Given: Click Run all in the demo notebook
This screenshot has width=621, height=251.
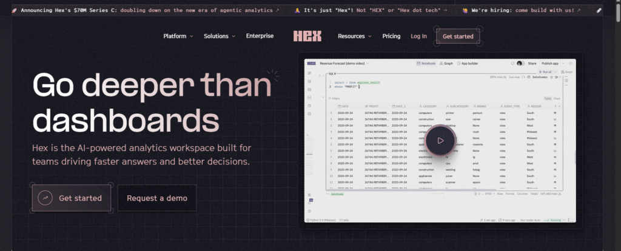Looking at the screenshot, I should click(x=545, y=72).
